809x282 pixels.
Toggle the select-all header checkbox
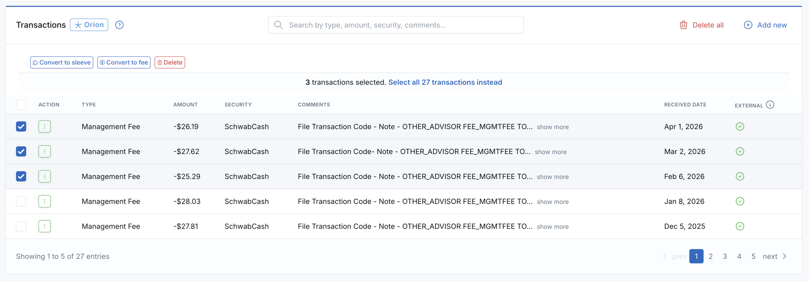pos(21,105)
